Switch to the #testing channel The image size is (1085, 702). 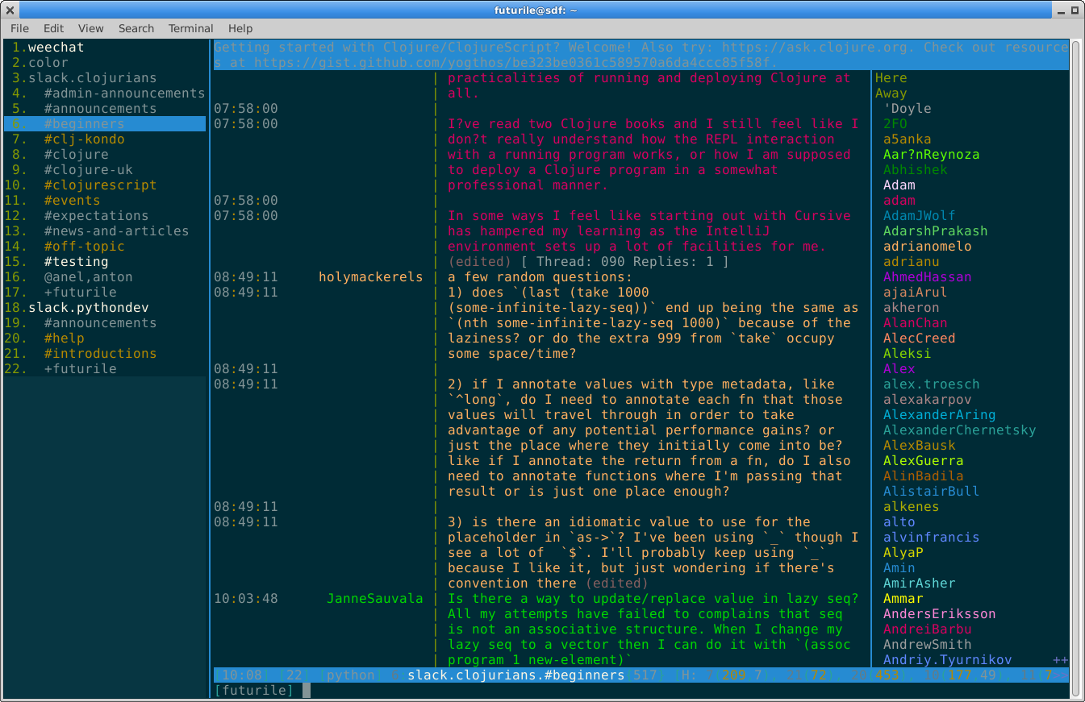pos(76,262)
